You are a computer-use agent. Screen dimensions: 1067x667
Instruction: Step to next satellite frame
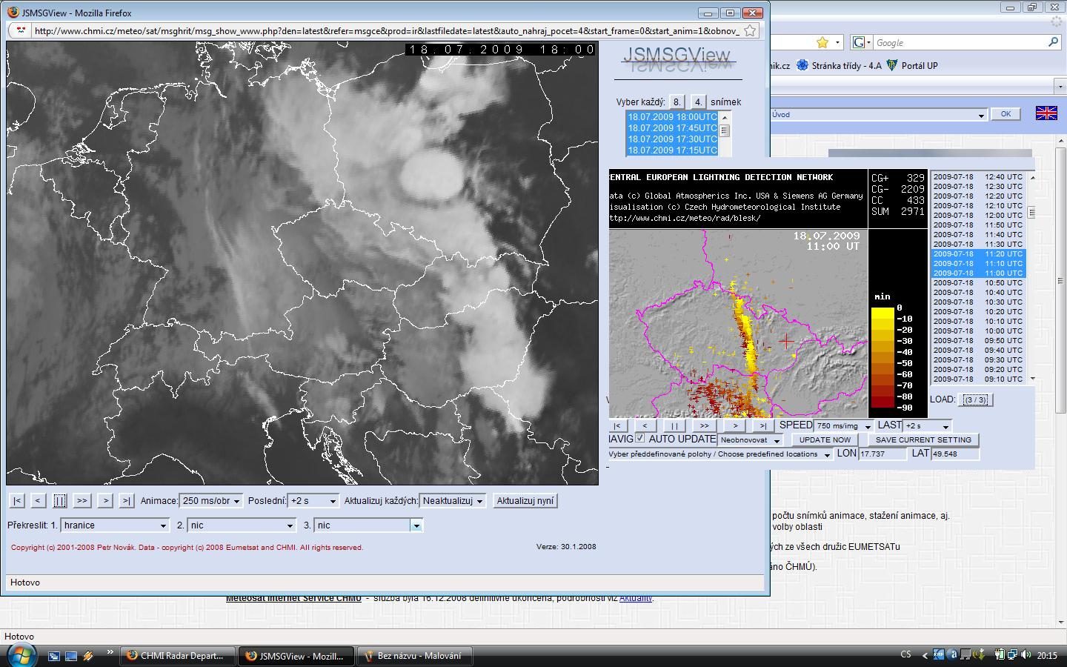pos(106,501)
